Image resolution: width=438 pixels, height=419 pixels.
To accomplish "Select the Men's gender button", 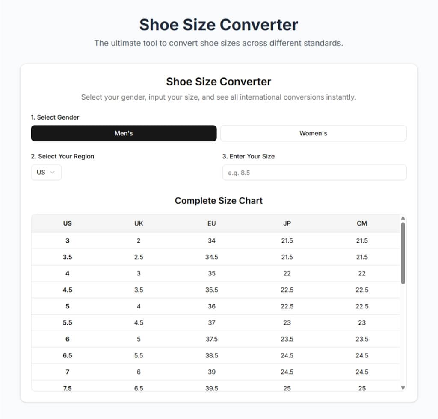I will pos(124,133).
